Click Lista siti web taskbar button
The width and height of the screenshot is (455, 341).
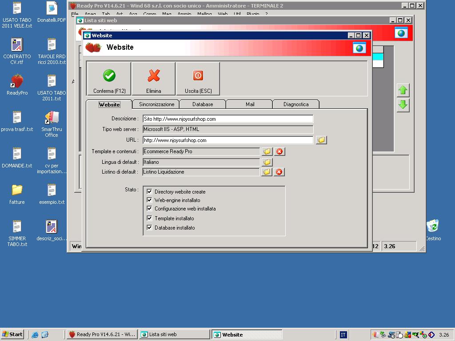(x=174, y=334)
